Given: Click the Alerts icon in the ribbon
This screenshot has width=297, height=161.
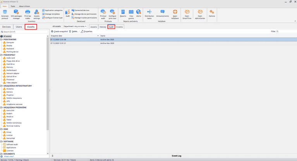Looking at the screenshot, I should click(x=139, y=14).
